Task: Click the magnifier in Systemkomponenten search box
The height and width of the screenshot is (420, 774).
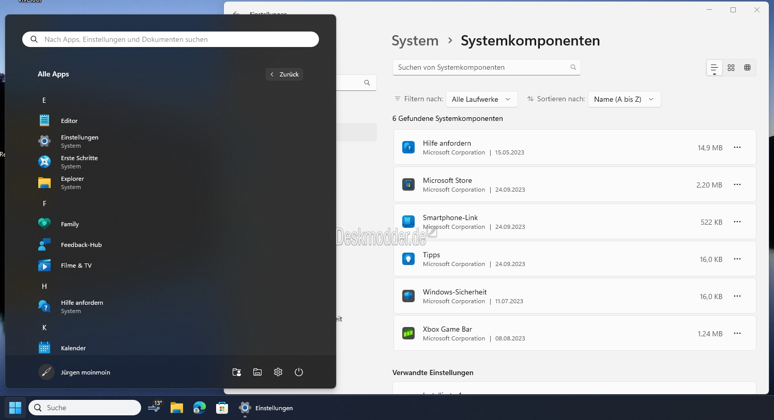Action: point(573,67)
